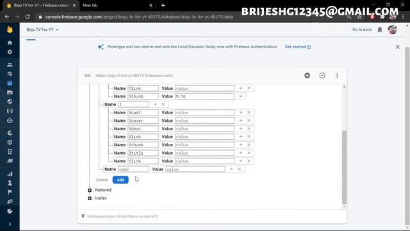This screenshot has width=410, height=231.
Task: Go back in the browser
Action: (x=7, y=17)
